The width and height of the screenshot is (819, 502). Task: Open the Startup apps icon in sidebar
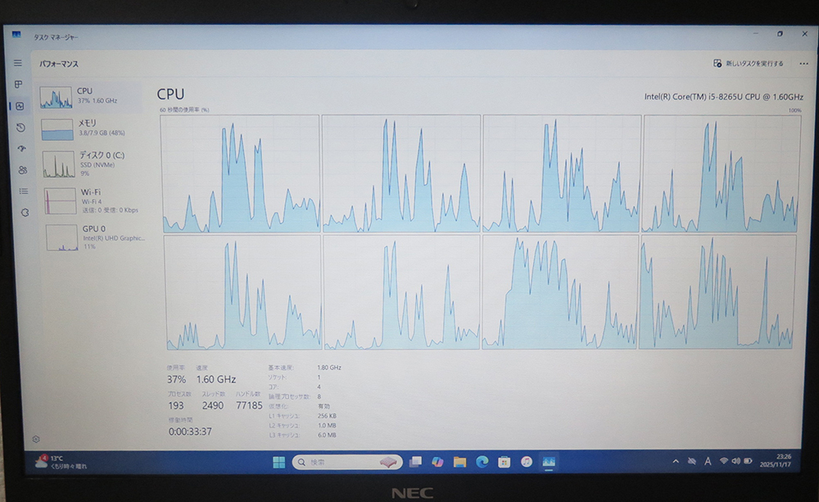pyautogui.click(x=21, y=149)
